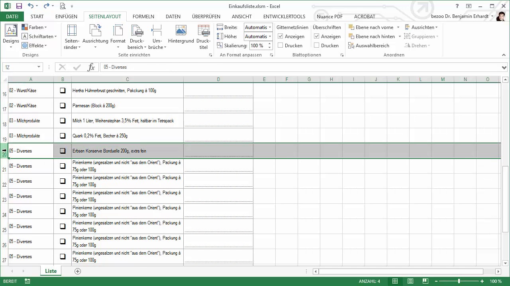Open the Umbrüche breaks menu
510x286 pixels.
point(157,37)
